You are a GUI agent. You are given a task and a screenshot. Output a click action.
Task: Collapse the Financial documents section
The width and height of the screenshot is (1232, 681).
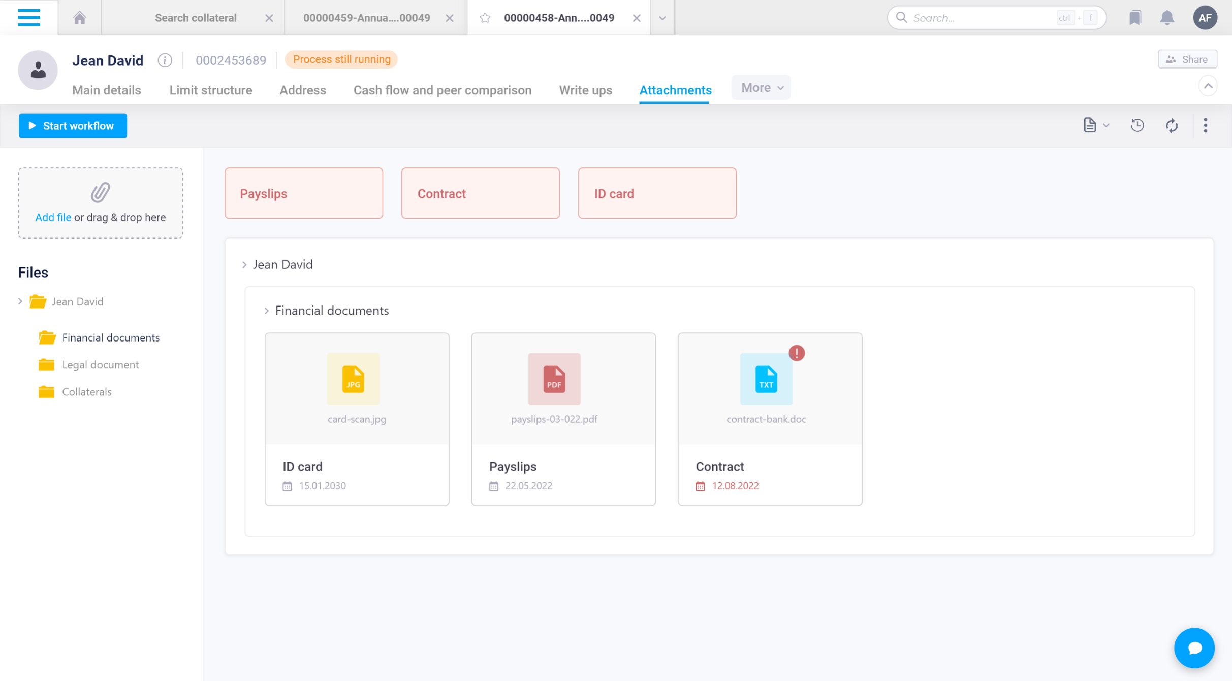[x=267, y=311]
